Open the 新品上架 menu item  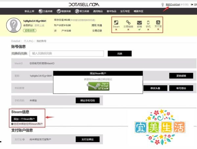point(30,11)
